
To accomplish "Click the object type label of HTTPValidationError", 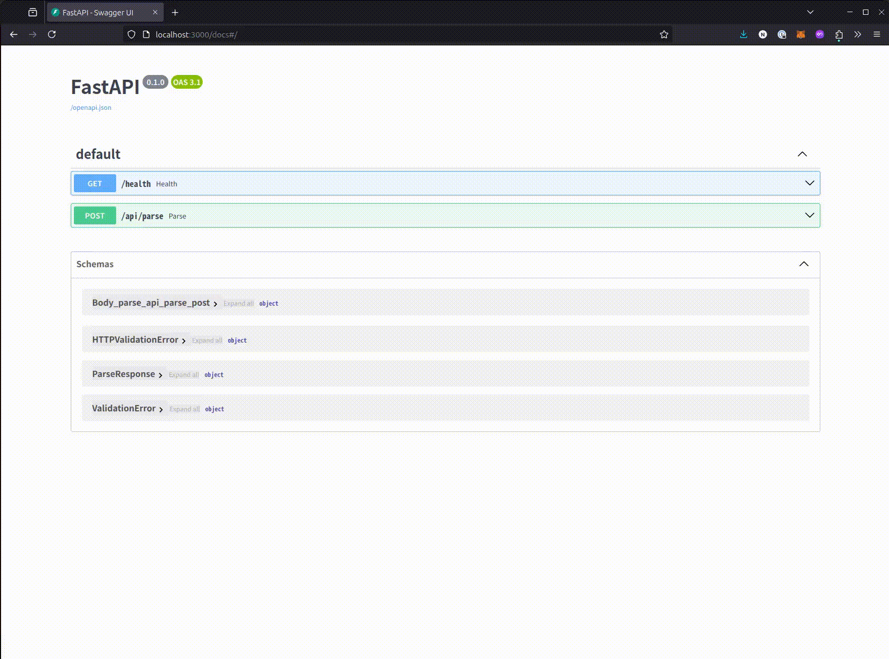I will coord(237,341).
